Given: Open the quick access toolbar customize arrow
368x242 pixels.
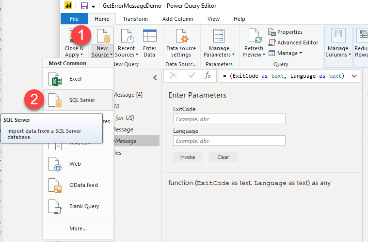Looking at the screenshot, I should point(94,6).
